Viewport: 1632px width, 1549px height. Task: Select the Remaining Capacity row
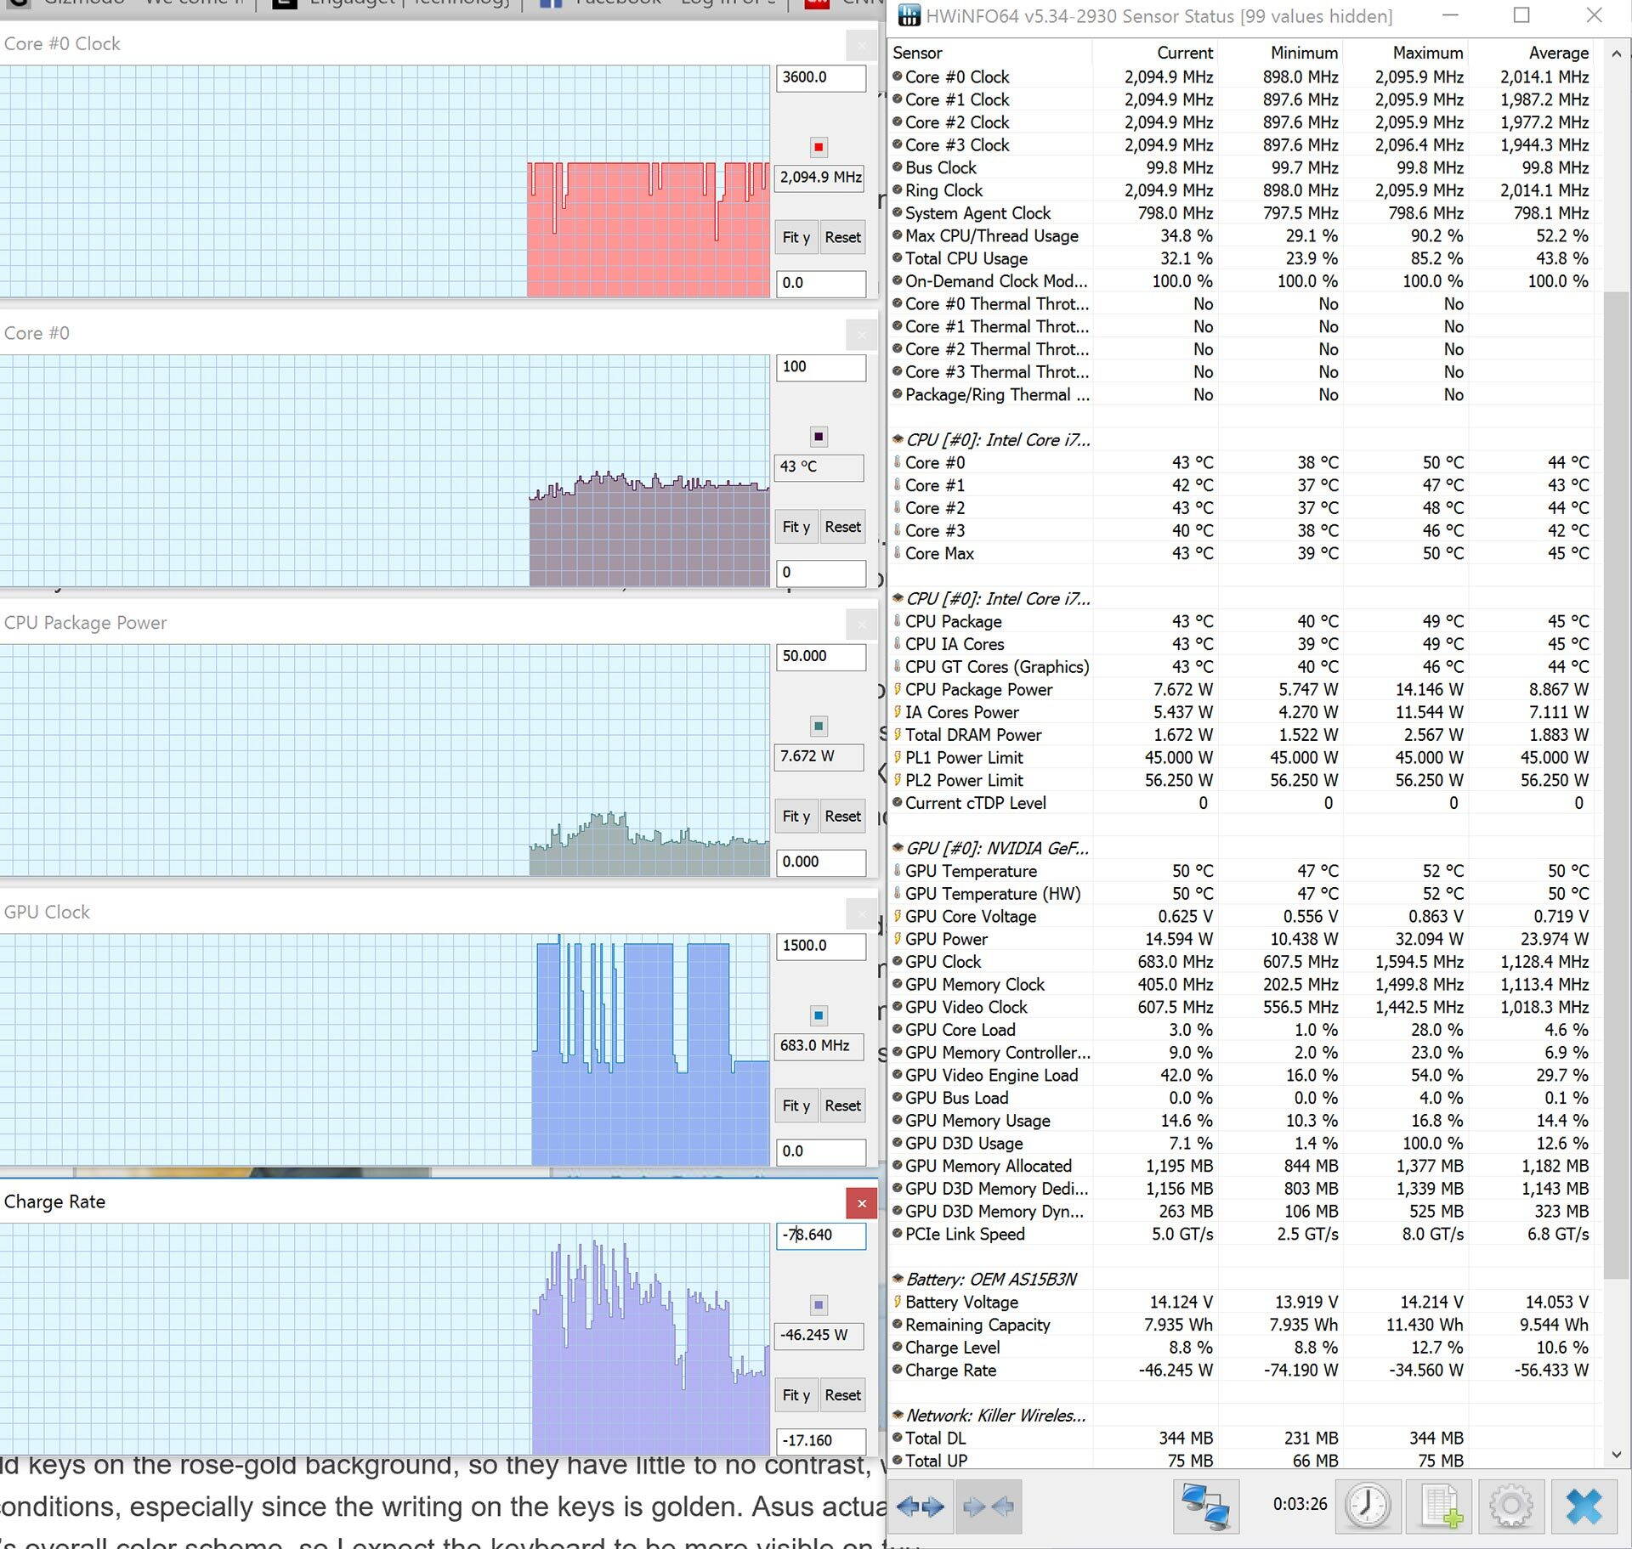click(1241, 1326)
